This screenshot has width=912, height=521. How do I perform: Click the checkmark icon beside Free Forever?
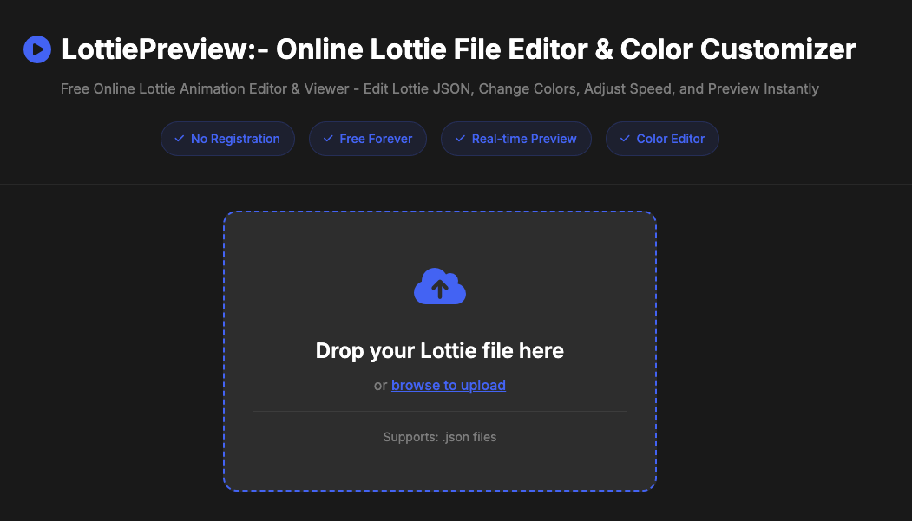328,139
